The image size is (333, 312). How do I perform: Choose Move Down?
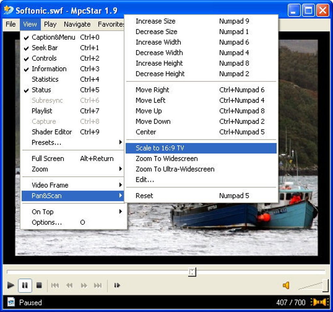click(201, 121)
